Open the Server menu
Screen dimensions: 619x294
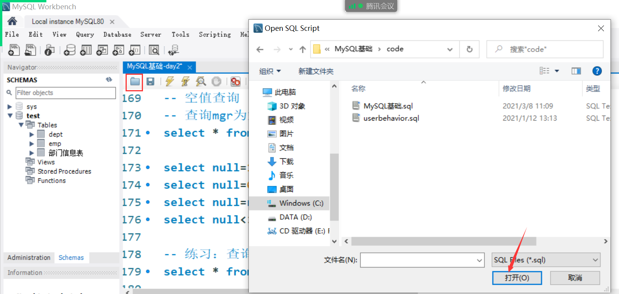click(x=151, y=34)
